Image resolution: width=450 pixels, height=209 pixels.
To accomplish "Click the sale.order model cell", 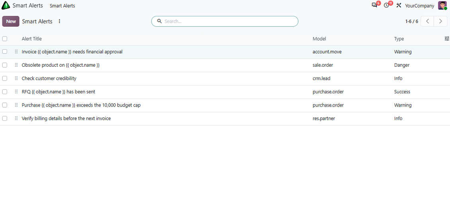I will [x=323, y=65].
